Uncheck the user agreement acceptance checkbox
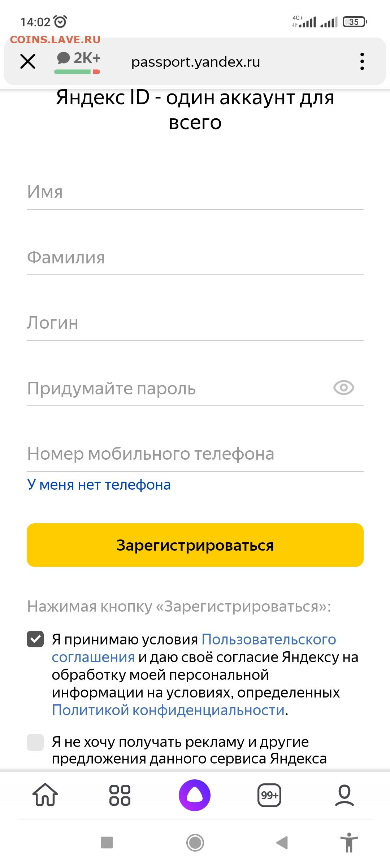 35,639
